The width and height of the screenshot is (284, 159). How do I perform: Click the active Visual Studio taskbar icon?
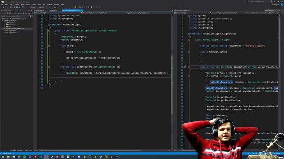[46, 157]
